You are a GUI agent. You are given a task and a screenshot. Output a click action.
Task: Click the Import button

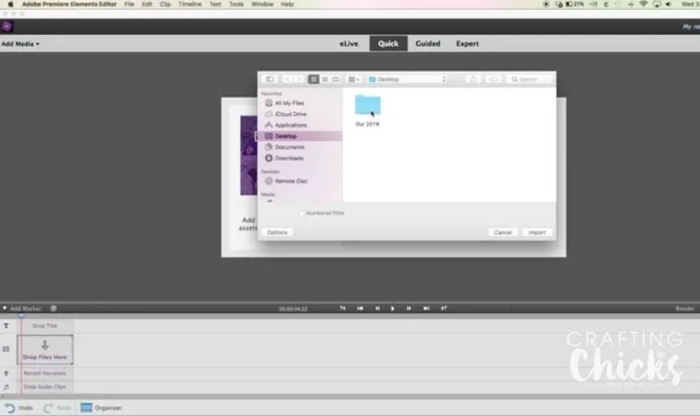point(537,232)
